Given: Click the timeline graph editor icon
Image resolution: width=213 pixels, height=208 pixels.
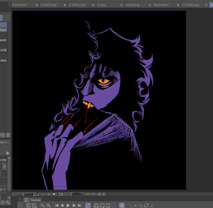Looking at the screenshot, I should 20,205.
